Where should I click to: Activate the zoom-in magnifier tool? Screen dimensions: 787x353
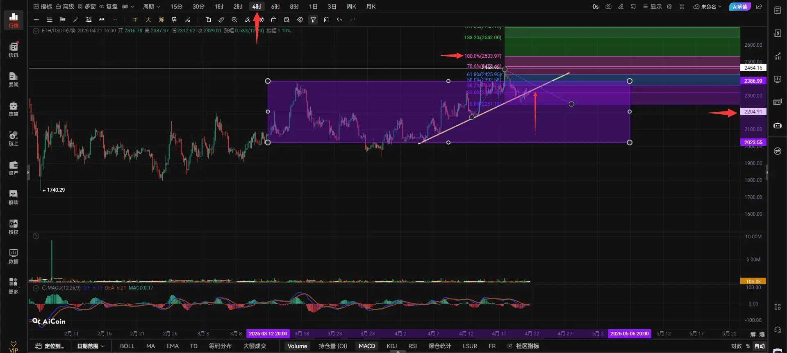pos(234,20)
